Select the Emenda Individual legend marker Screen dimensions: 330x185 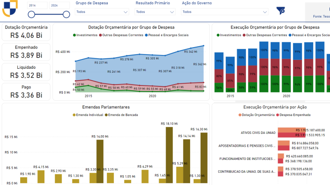coord(74,115)
